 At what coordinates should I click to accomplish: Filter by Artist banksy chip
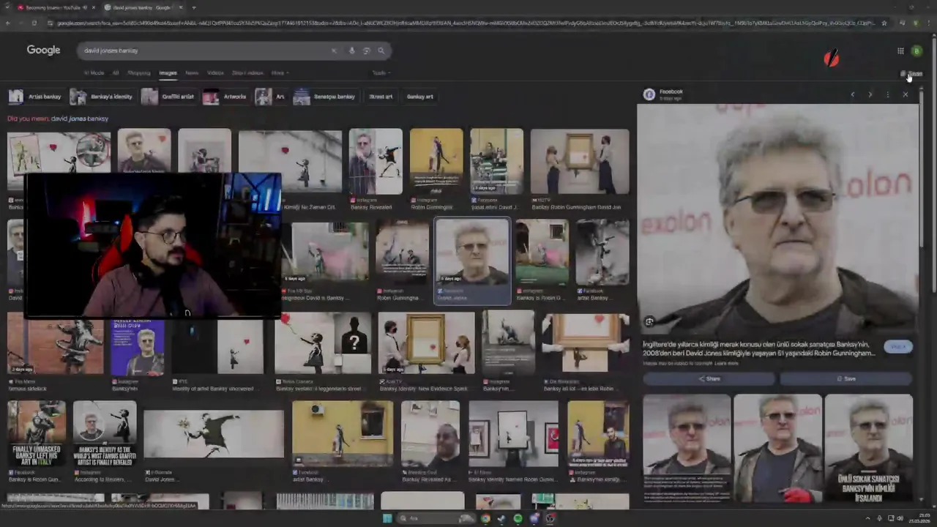click(35, 97)
